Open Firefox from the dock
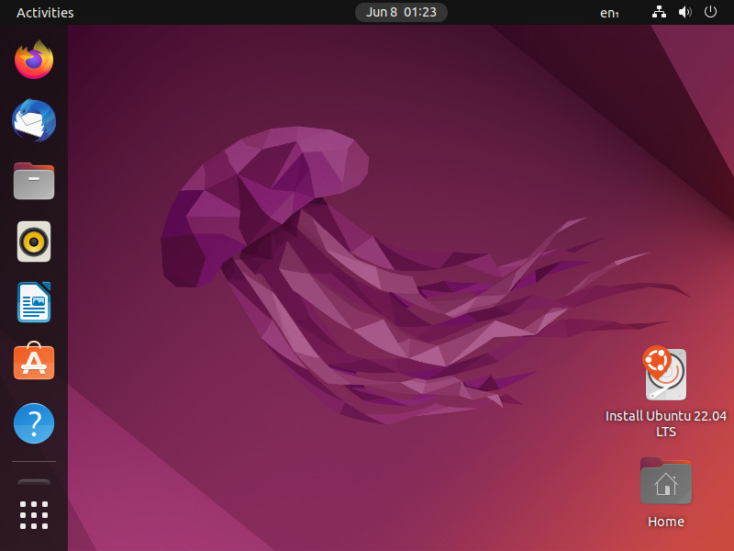This screenshot has height=551, width=734. click(x=33, y=60)
